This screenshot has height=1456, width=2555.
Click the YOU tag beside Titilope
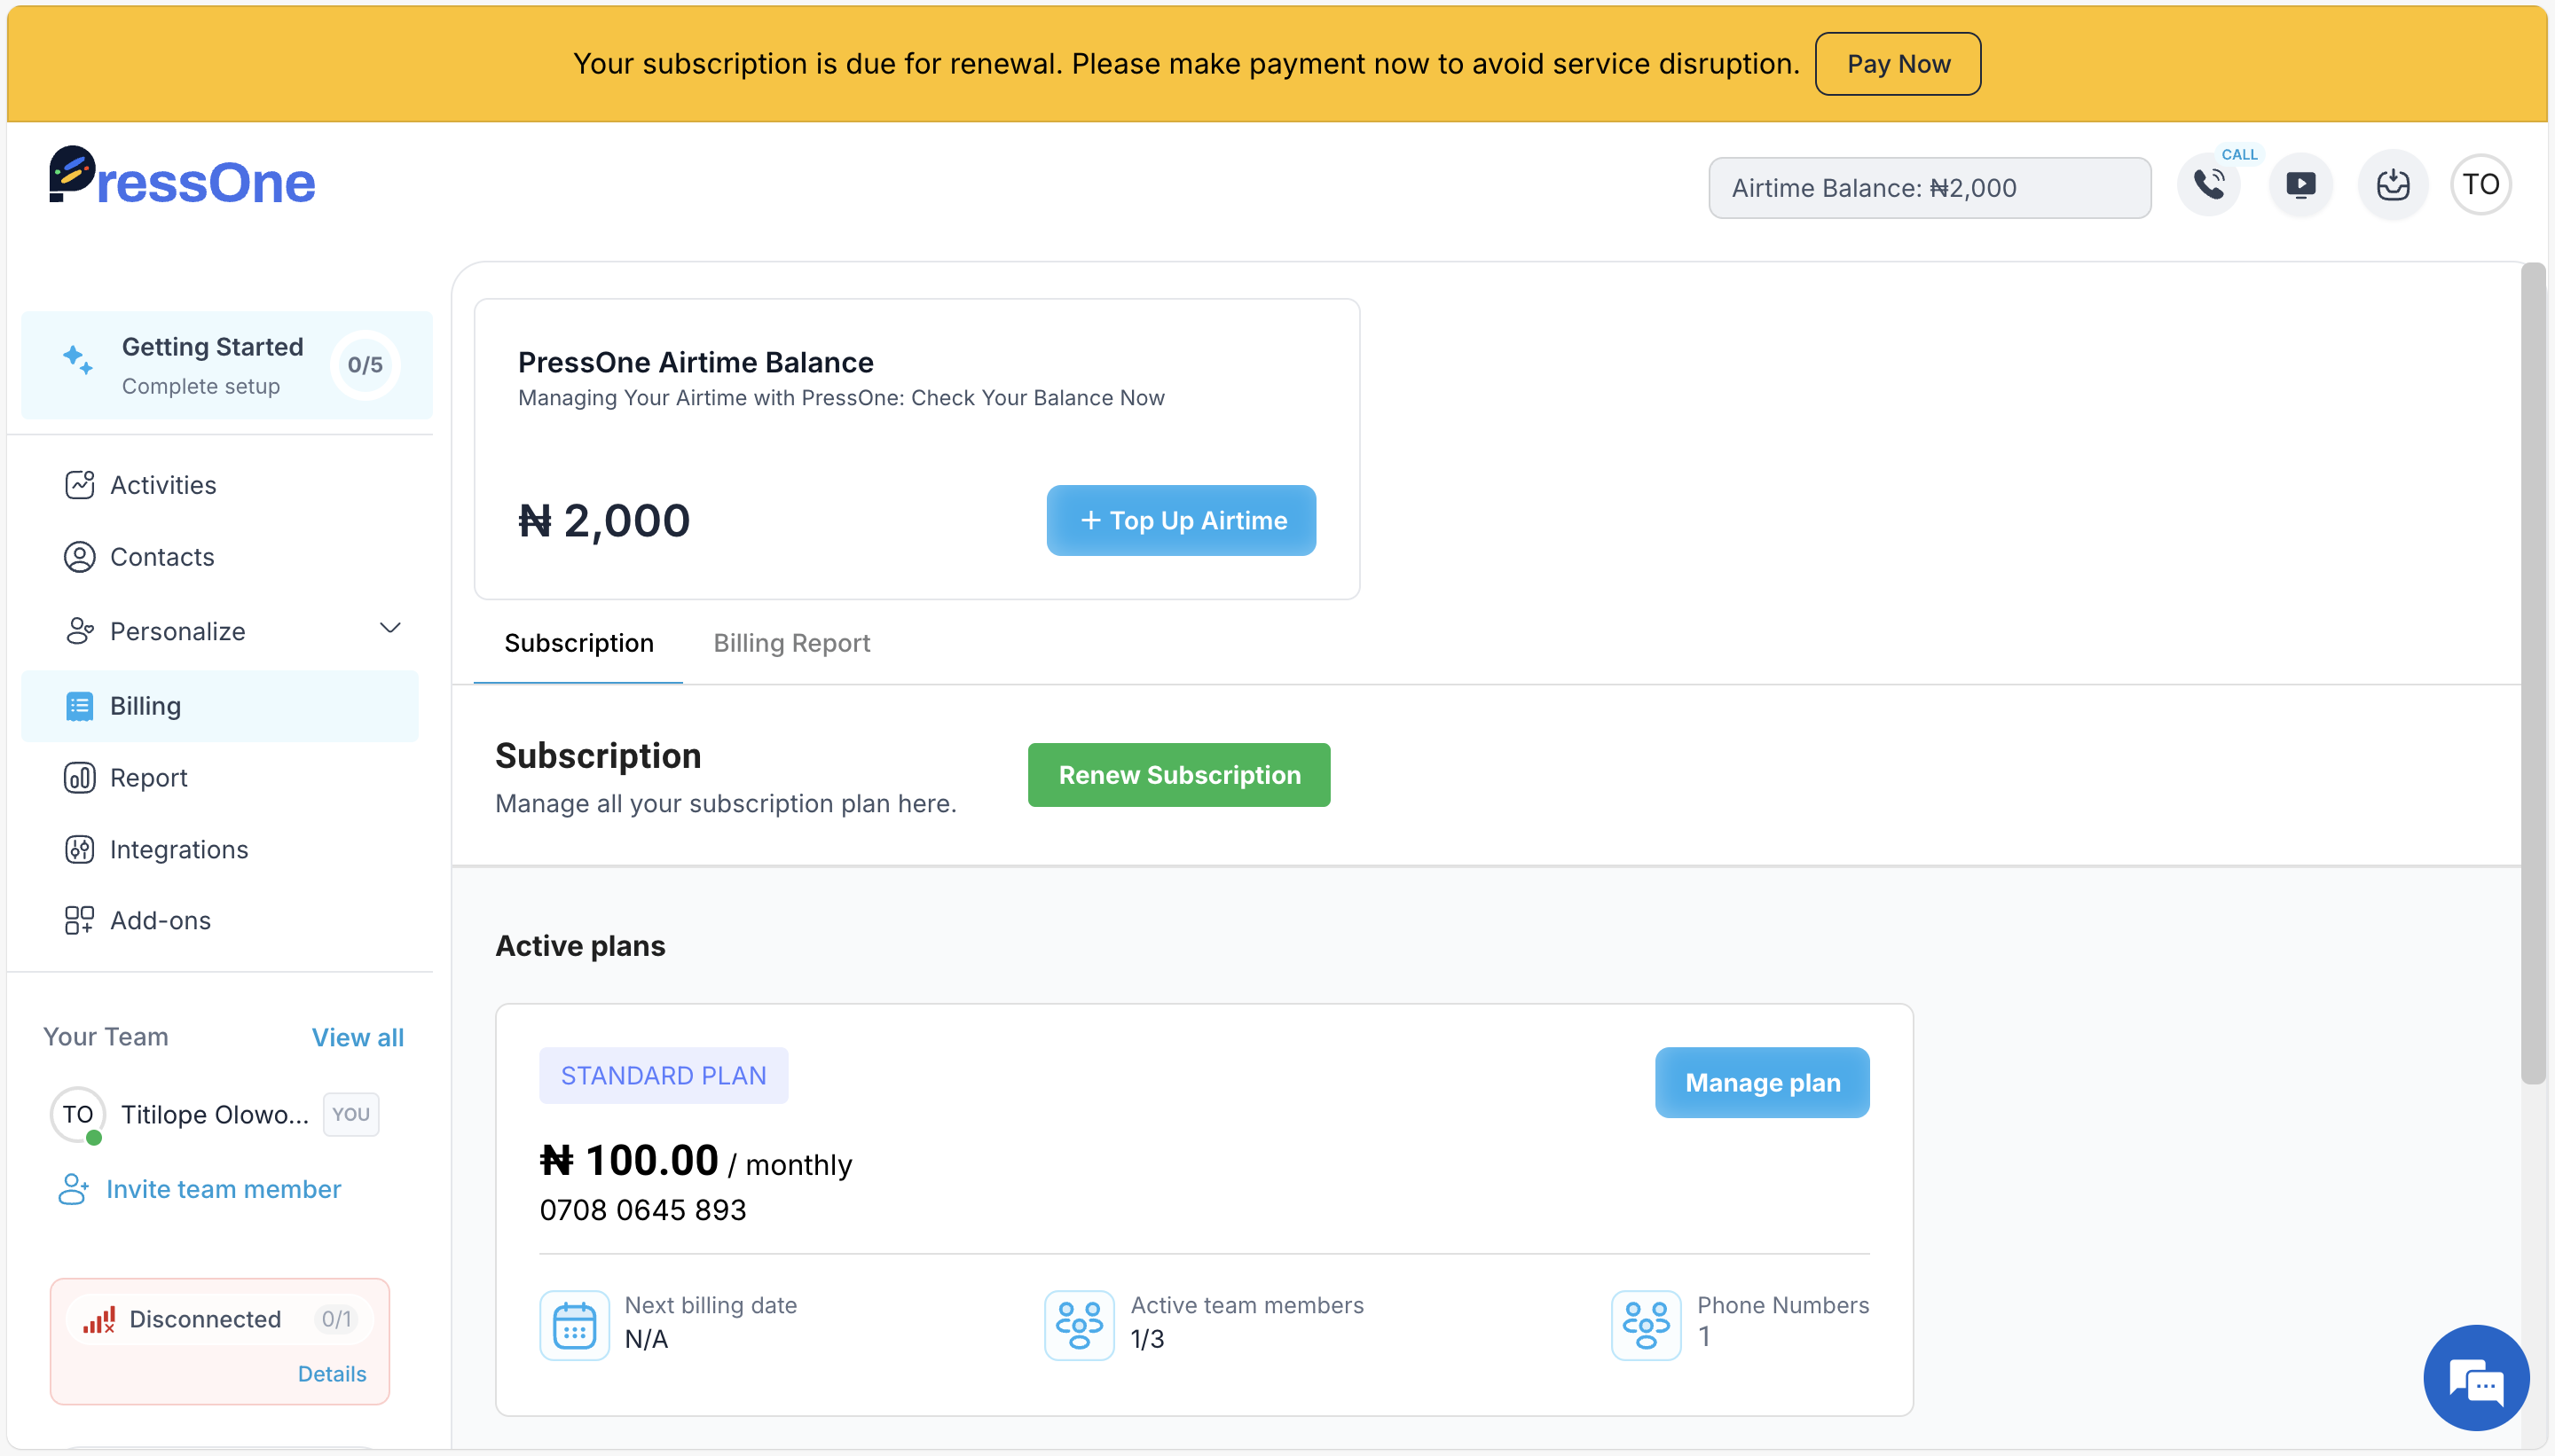point(350,1114)
